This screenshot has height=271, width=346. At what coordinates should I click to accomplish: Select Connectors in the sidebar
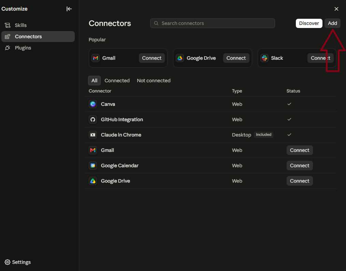pyautogui.click(x=38, y=37)
